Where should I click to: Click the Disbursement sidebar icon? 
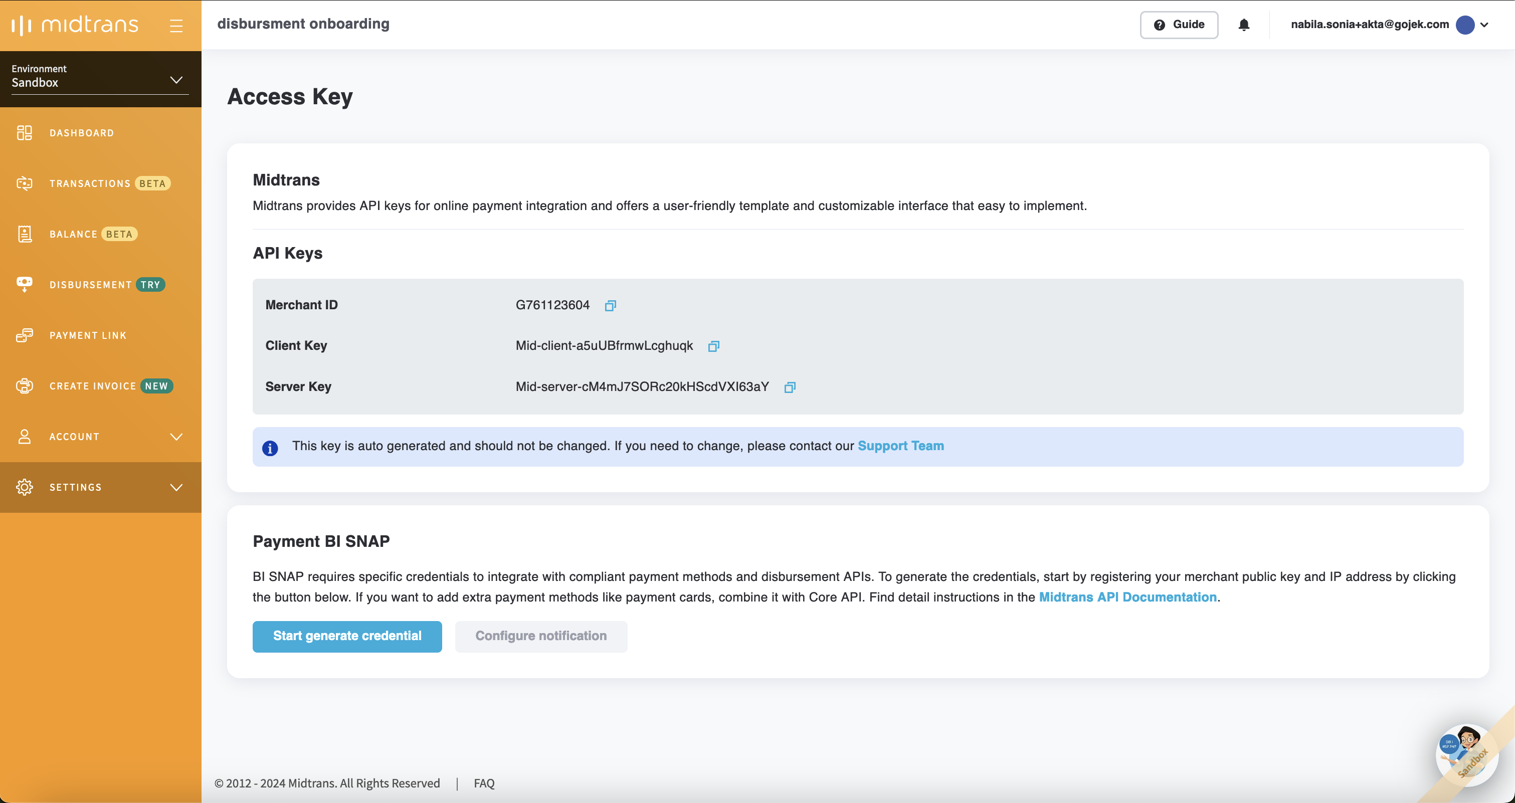tap(24, 285)
